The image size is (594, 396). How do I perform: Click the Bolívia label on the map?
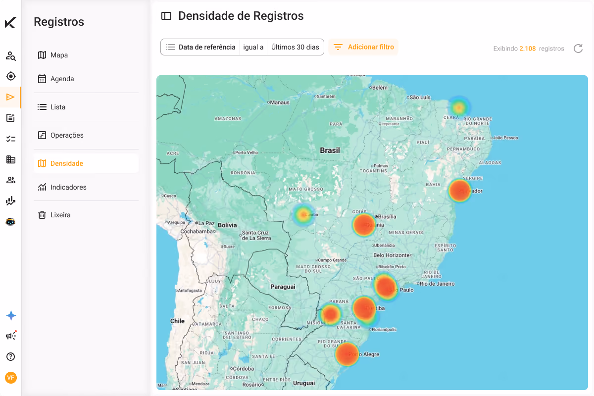(x=227, y=225)
